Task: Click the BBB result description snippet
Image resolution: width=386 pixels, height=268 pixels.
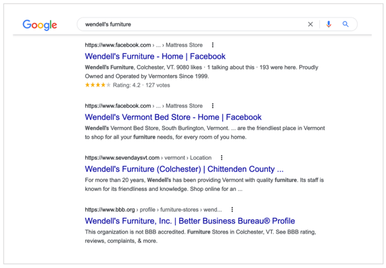Action: coord(200,236)
